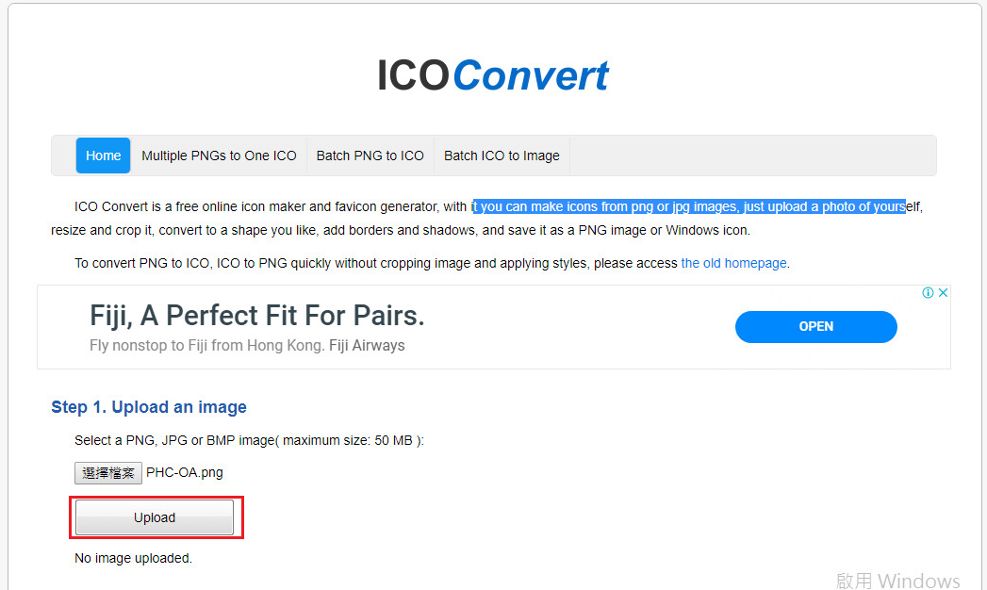Click the 選擇檔案 choose file button
Viewport: 987px width, 590px height.
coord(108,472)
